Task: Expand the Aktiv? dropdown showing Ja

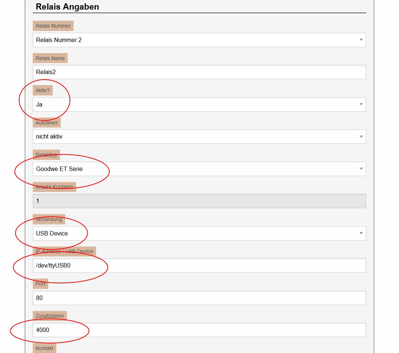Action: point(199,104)
